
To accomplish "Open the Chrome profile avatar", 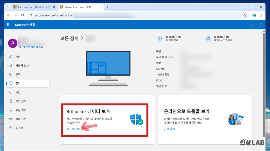I will point(254,15).
